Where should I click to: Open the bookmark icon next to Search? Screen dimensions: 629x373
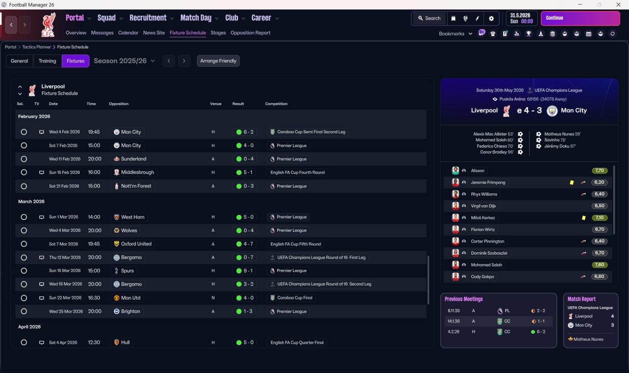point(453,18)
